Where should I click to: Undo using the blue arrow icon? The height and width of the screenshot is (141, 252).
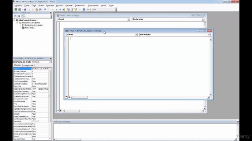[45, 9]
